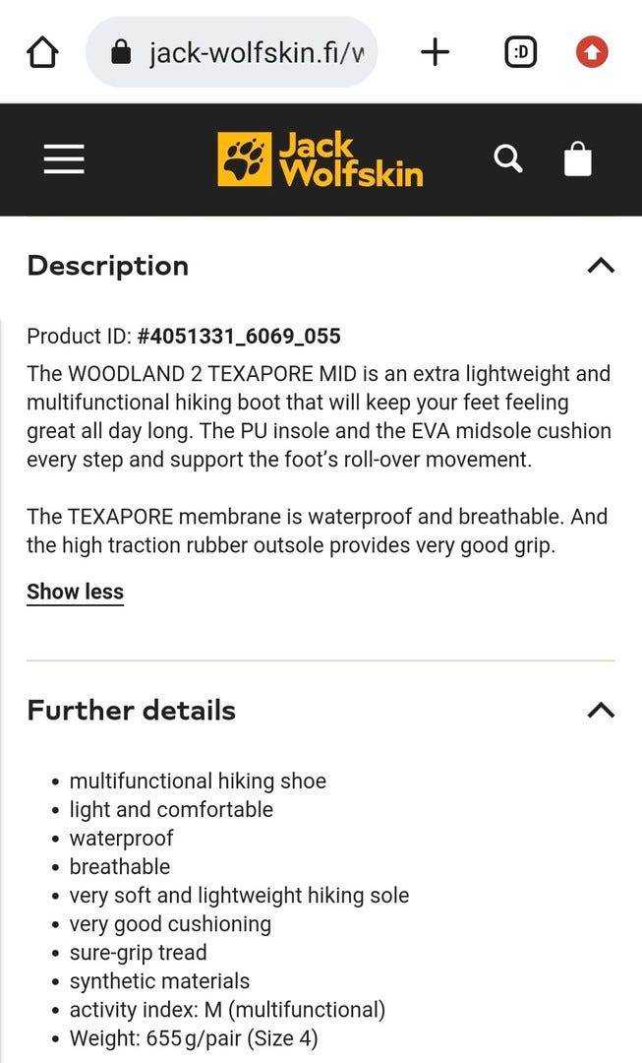
Task: Tap the browser home icon
Action: [x=43, y=53]
